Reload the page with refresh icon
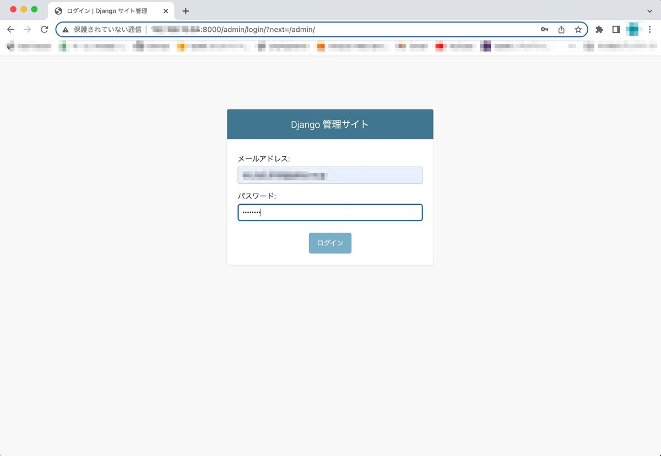Screen dimensions: 661x456 pyautogui.click(x=45, y=30)
